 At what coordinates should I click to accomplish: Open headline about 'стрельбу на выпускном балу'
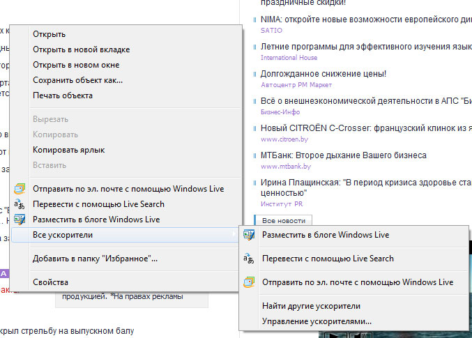pos(67,331)
